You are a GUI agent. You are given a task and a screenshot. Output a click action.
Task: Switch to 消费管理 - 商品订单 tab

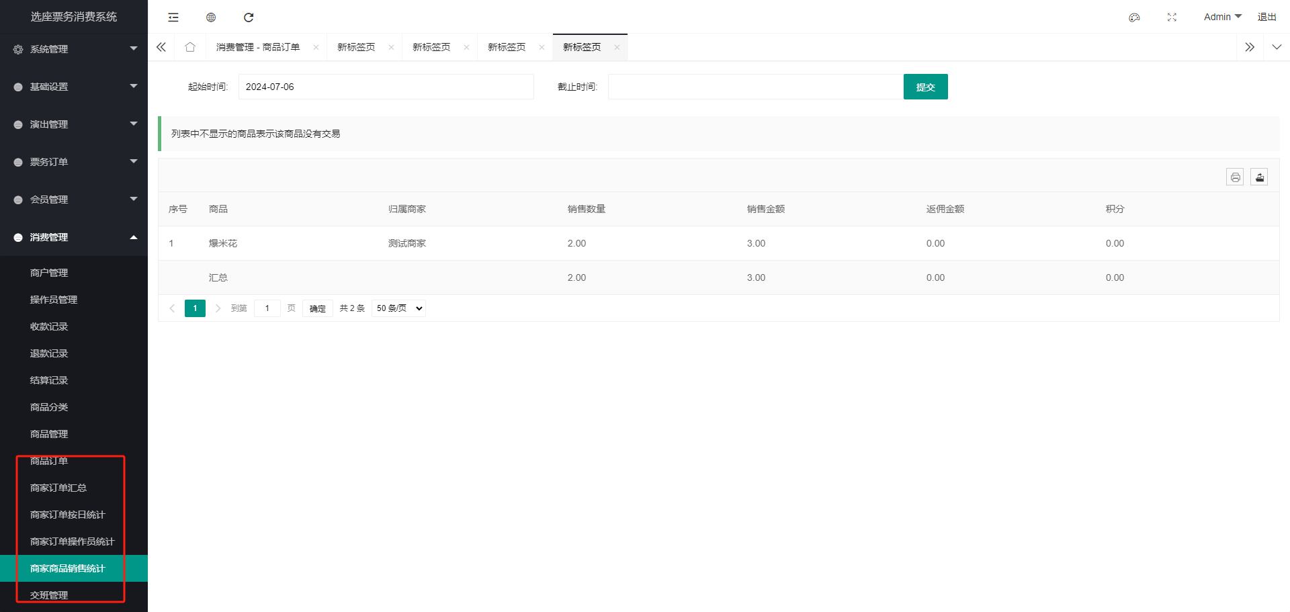[258, 47]
